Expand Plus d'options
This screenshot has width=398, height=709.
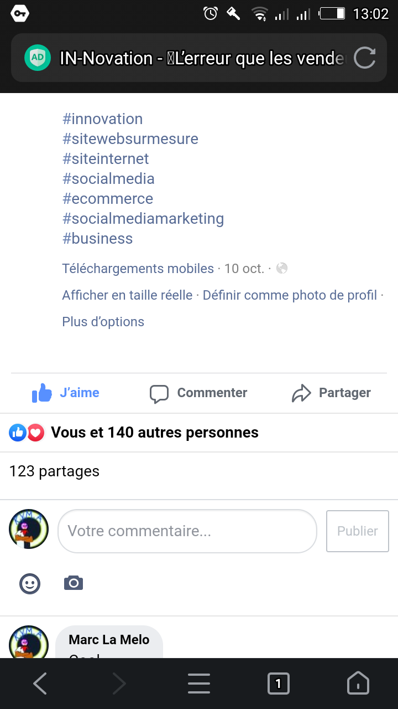pyautogui.click(x=103, y=322)
